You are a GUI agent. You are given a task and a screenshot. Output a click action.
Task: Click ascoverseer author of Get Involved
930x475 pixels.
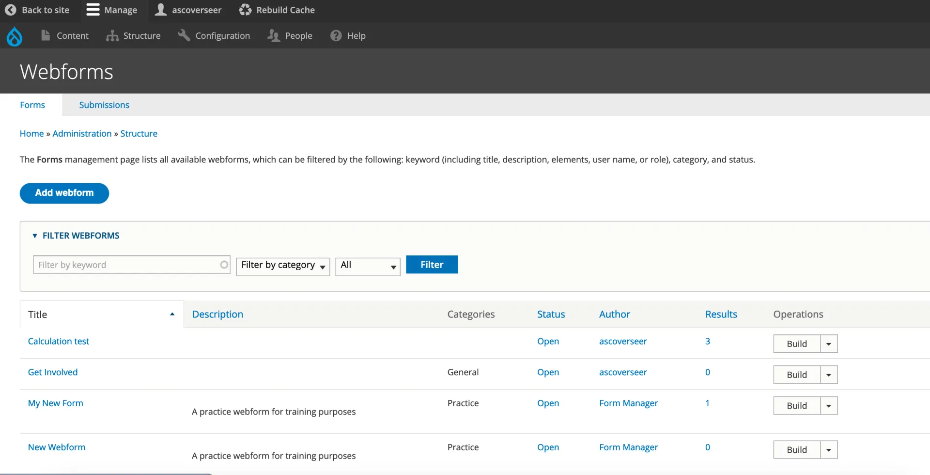point(623,372)
